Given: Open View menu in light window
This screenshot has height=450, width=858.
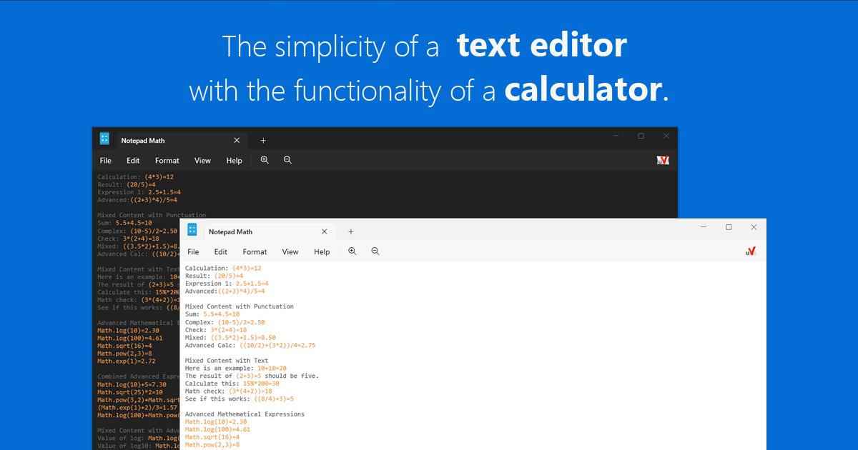Looking at the screenshot, I should click(x=290, y=252).
